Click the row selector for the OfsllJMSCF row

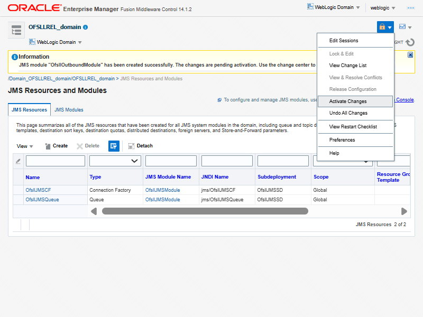(x=19, y=190)
